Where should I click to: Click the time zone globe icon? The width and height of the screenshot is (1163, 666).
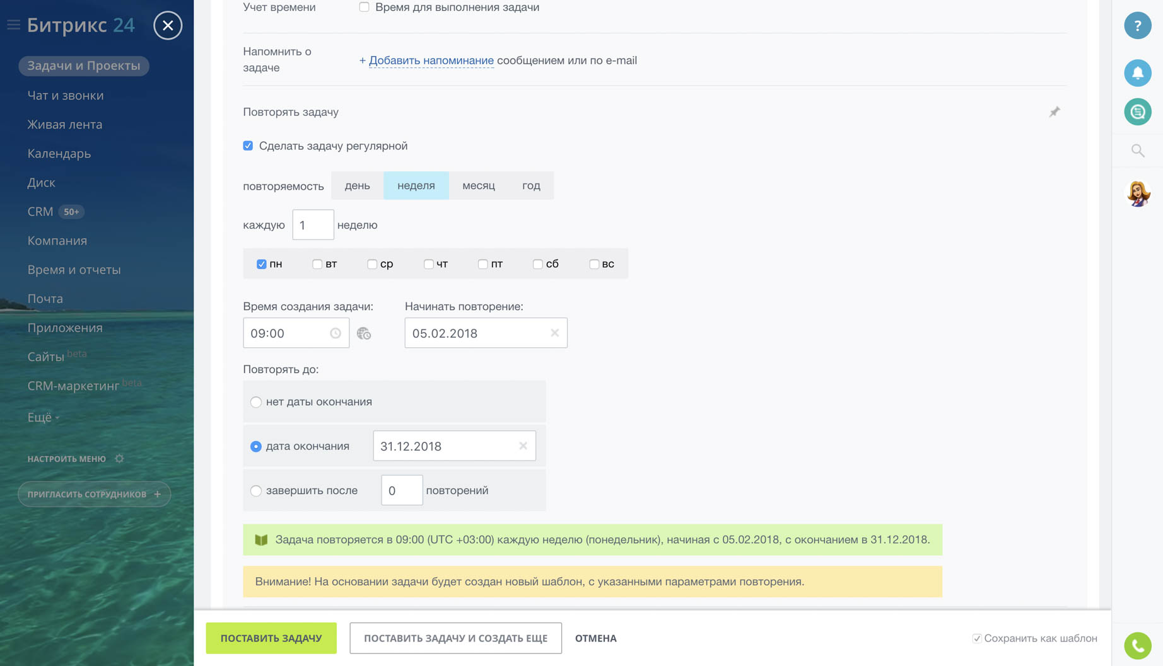click(364, 333)
